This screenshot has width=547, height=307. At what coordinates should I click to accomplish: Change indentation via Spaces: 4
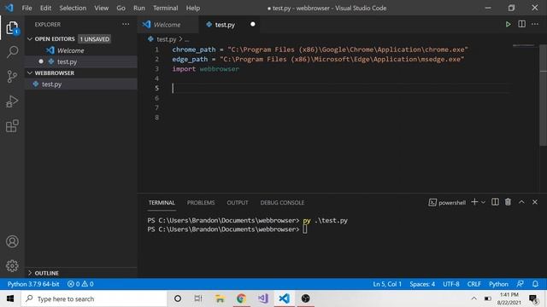click(x=422, y=284)
